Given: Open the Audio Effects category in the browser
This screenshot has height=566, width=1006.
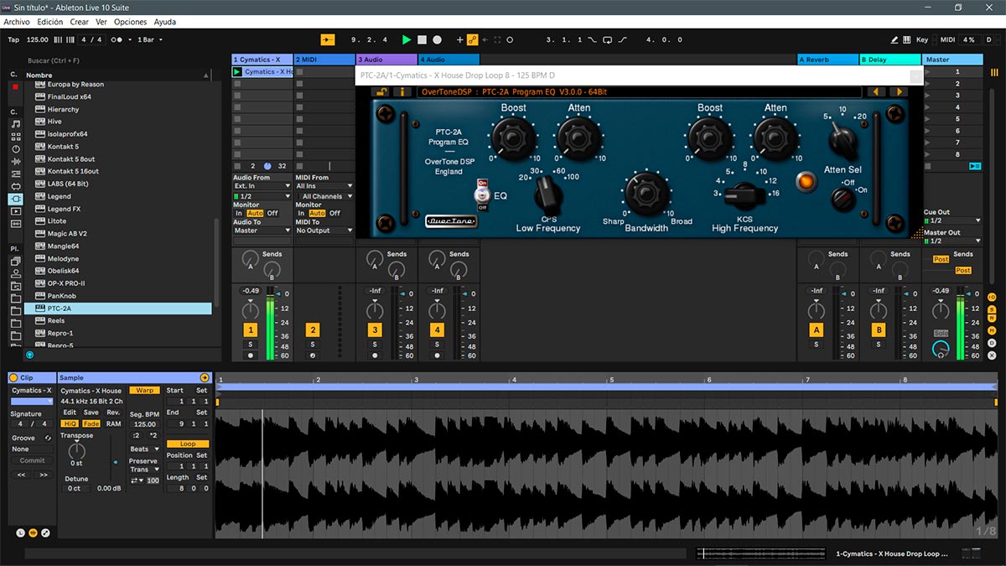Looking at the screenshot, I should pos(15,162).
